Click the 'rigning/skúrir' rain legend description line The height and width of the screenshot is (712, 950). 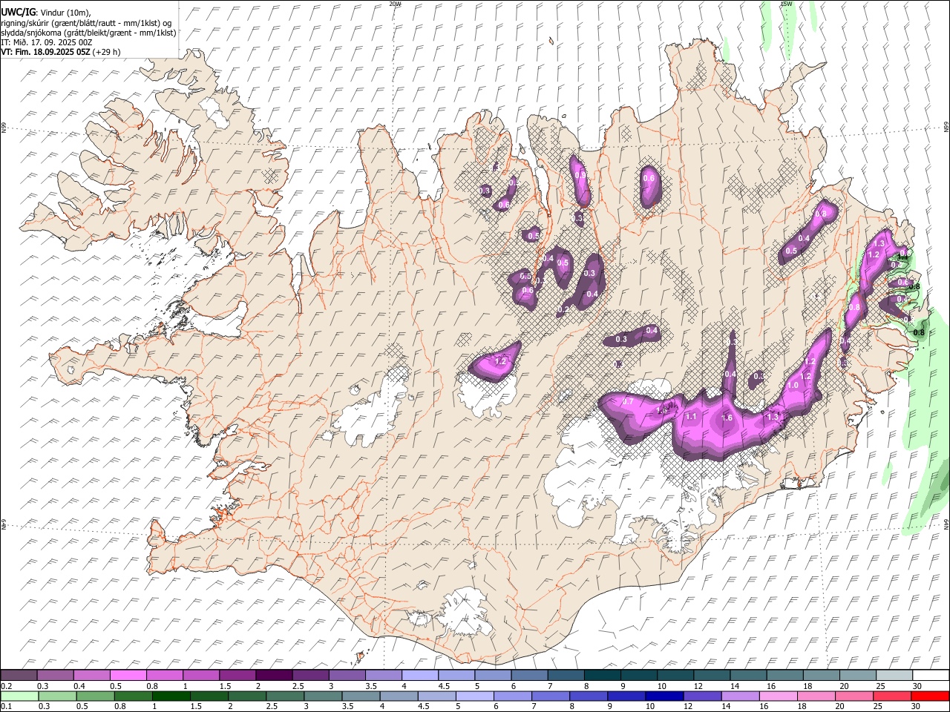point(87,23)
